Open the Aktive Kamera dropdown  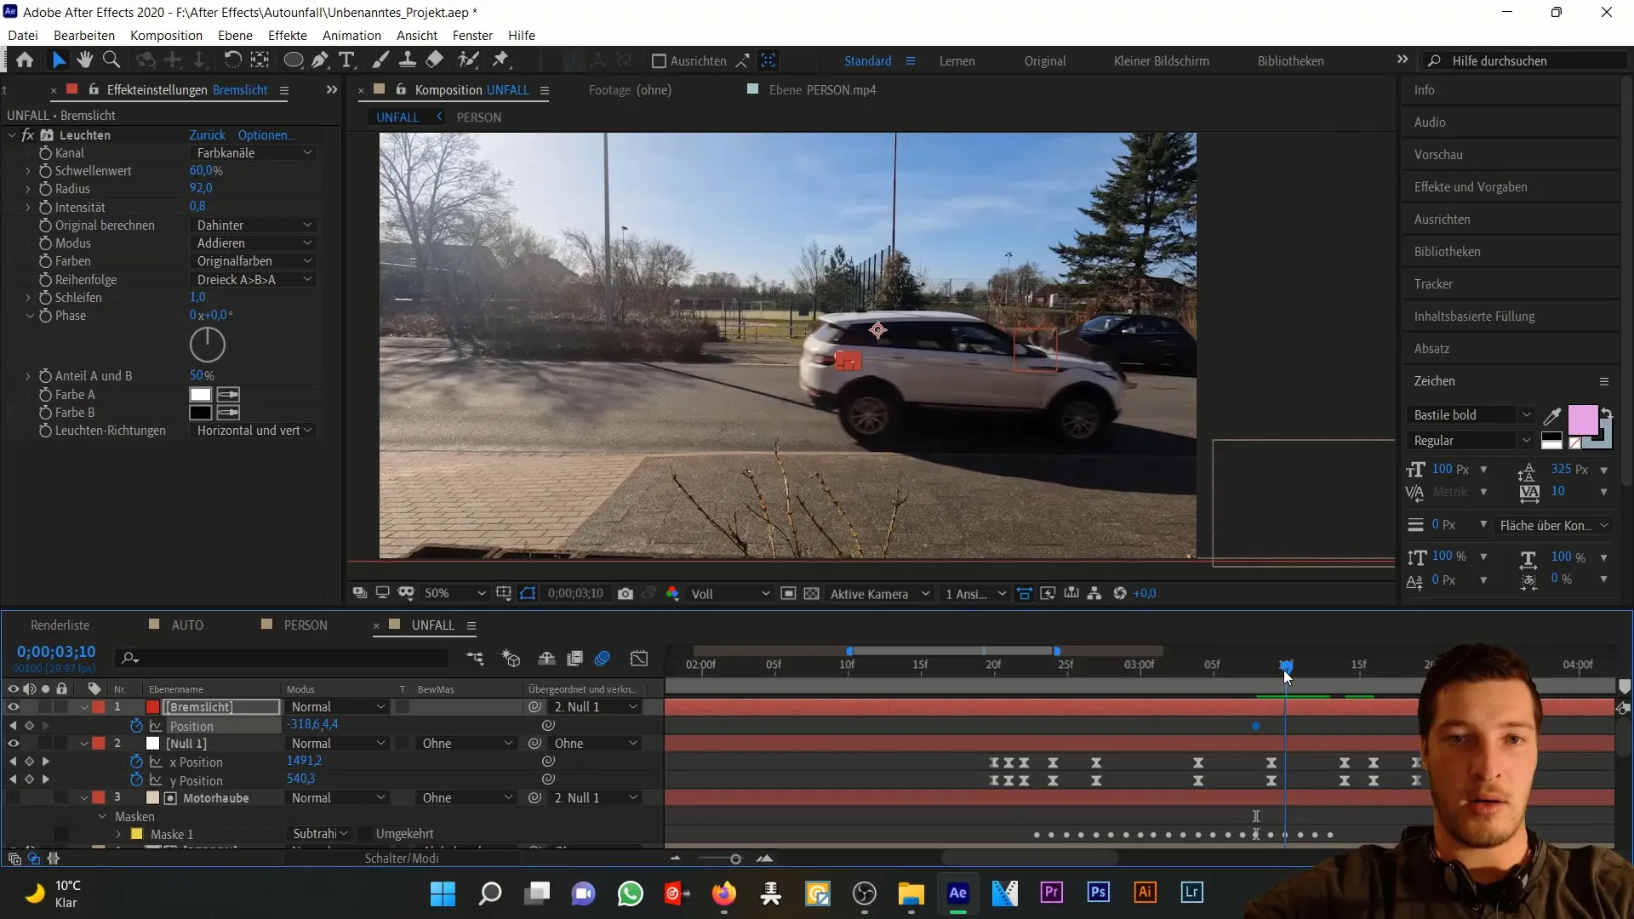pyautogui.click(x=880, y=594)
